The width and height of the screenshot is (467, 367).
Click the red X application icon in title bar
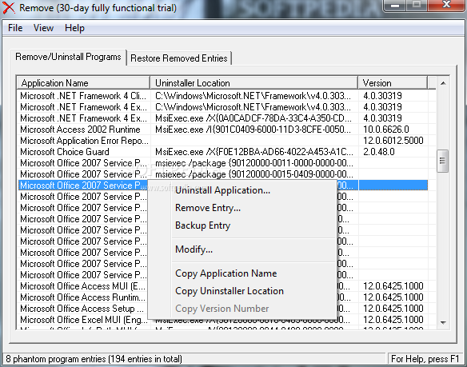(x=8, y=7)
